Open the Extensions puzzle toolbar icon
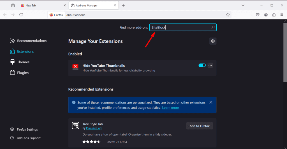287x149 pixels. tap(274, 15)
